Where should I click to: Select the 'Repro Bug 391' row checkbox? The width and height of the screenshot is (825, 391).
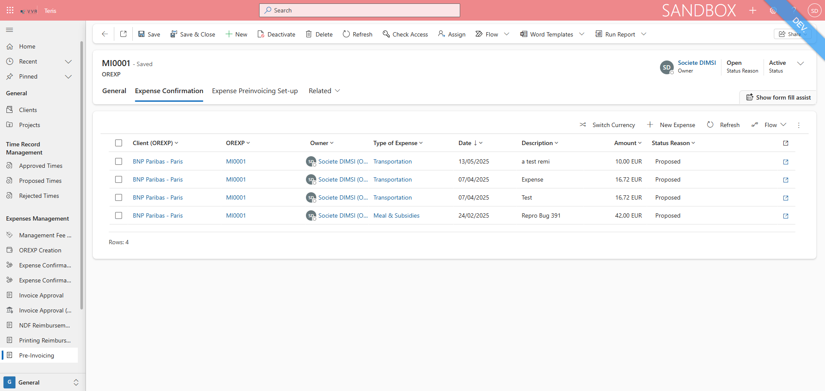click(119, 215)
